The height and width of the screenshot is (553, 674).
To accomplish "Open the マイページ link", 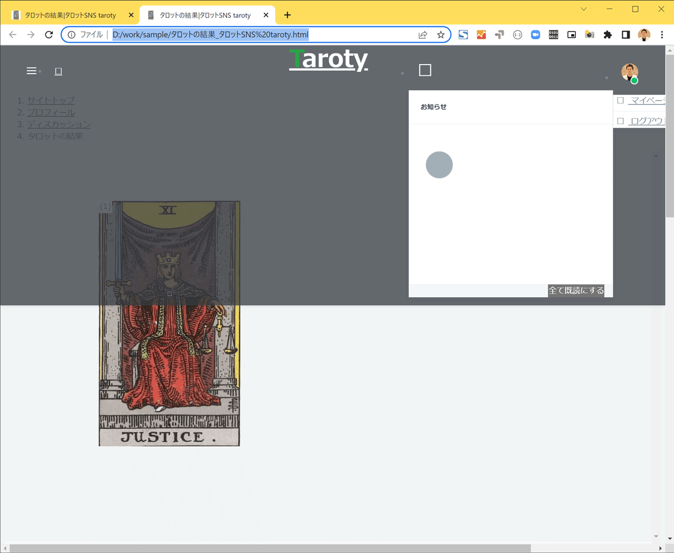I will pyautogui.click(x=647, y=101).
